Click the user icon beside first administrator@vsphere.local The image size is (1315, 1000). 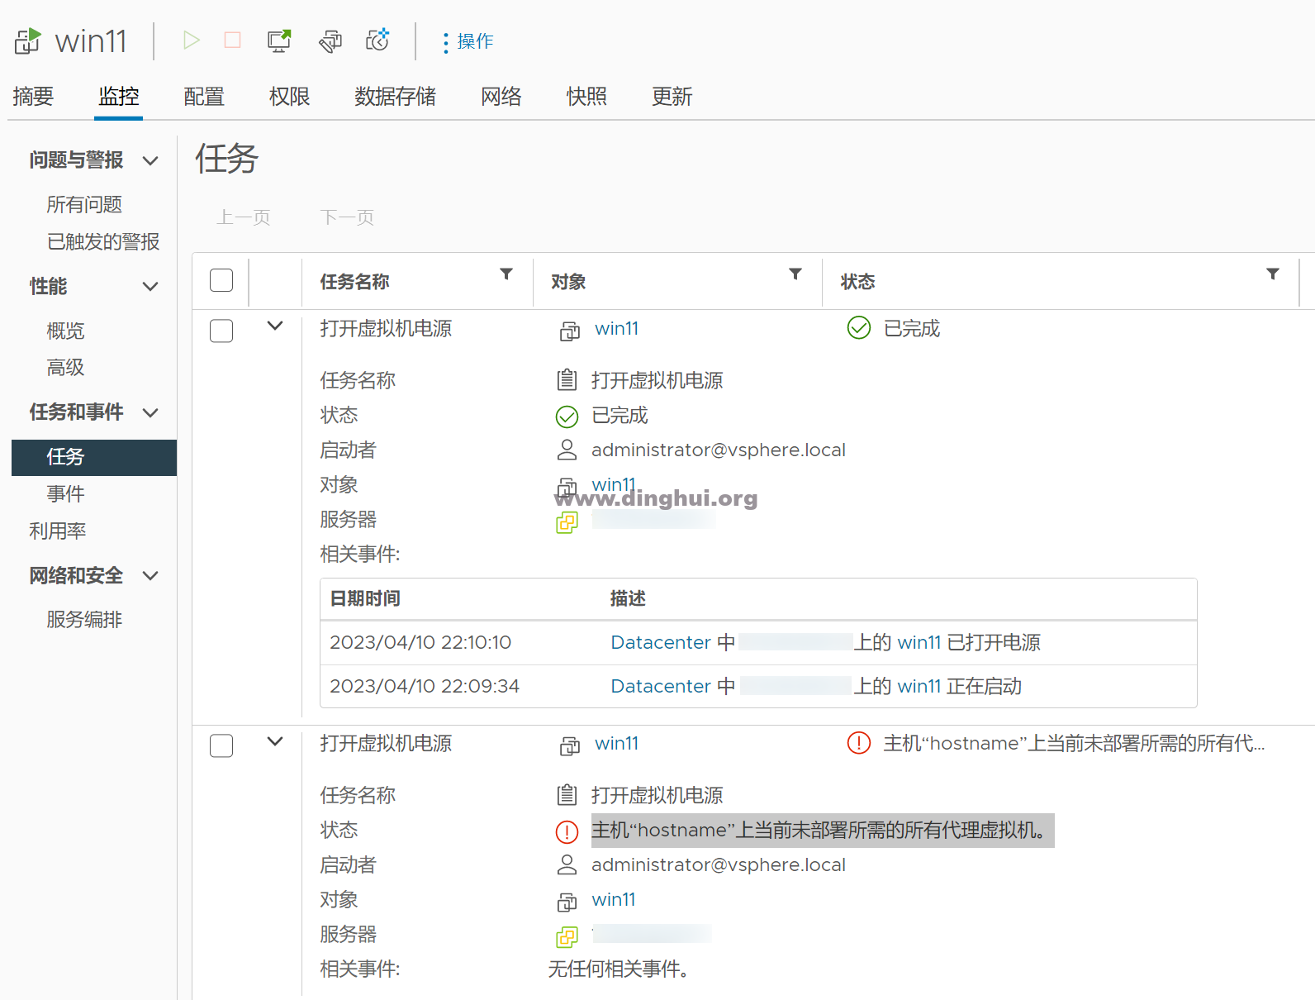[567, 450]
